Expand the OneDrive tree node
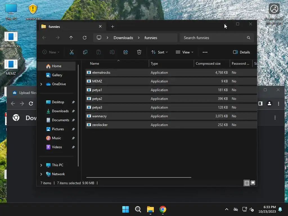 coord(41,84)
